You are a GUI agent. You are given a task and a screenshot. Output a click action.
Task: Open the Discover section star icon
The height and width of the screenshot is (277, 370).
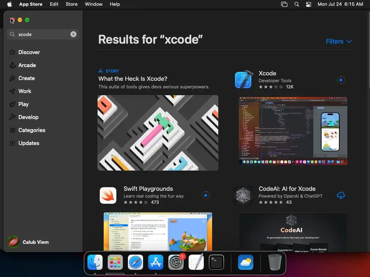click(x=12, y=52)
